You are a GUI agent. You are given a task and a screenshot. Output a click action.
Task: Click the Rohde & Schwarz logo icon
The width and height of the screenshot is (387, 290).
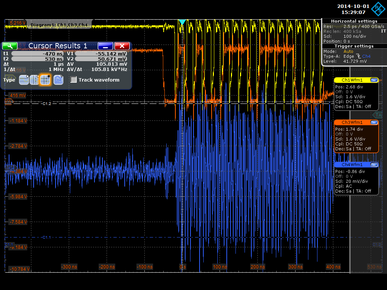(x=377, y=9)
